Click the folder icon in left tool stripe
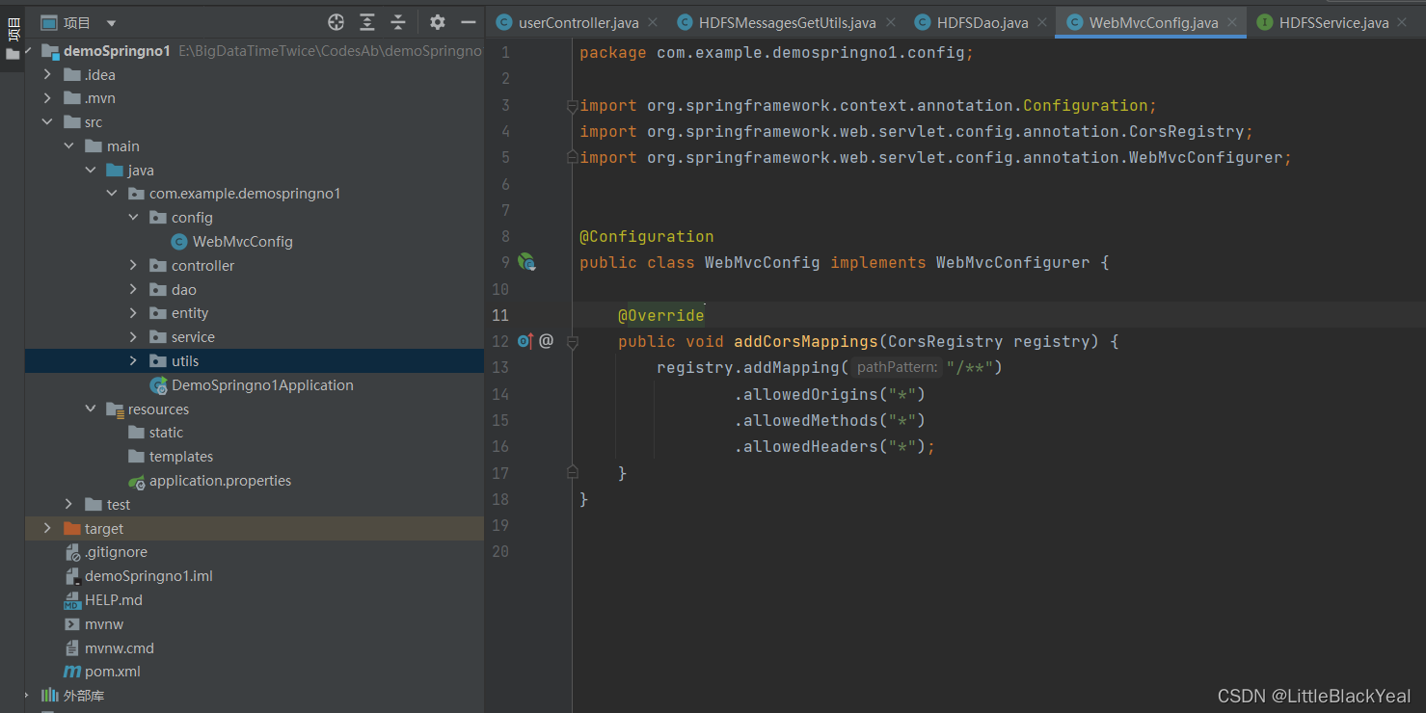 [13, 55]
